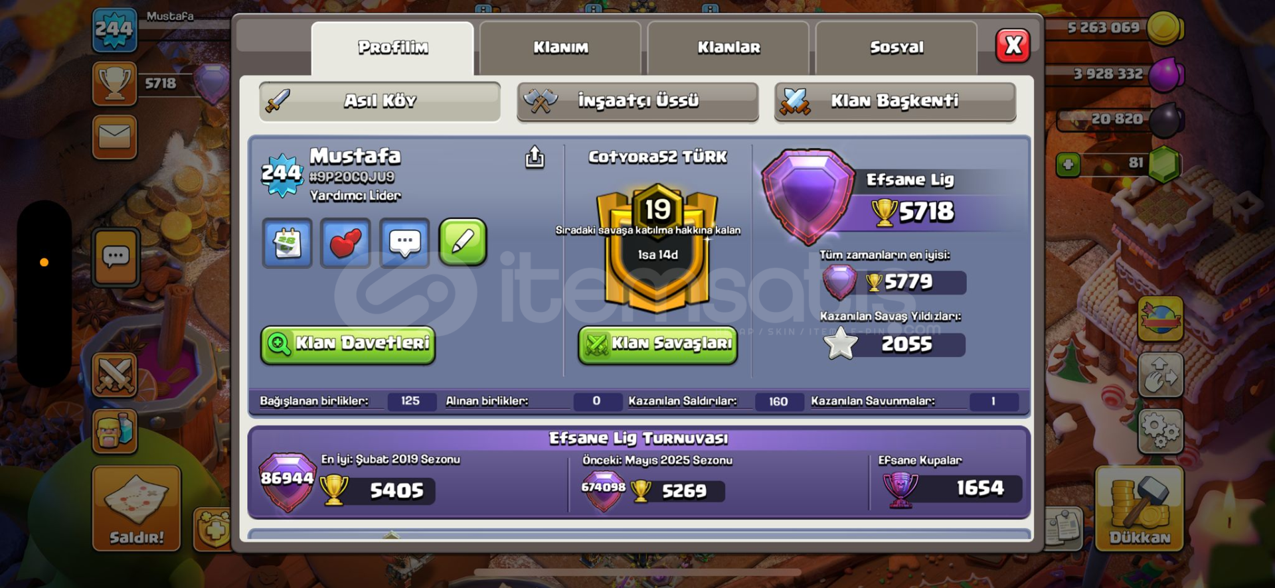This screenshot has height=588, width=1275.
Task: Open the trophy ranking icon
Action: pyautogui.click(x=115, y=84)
